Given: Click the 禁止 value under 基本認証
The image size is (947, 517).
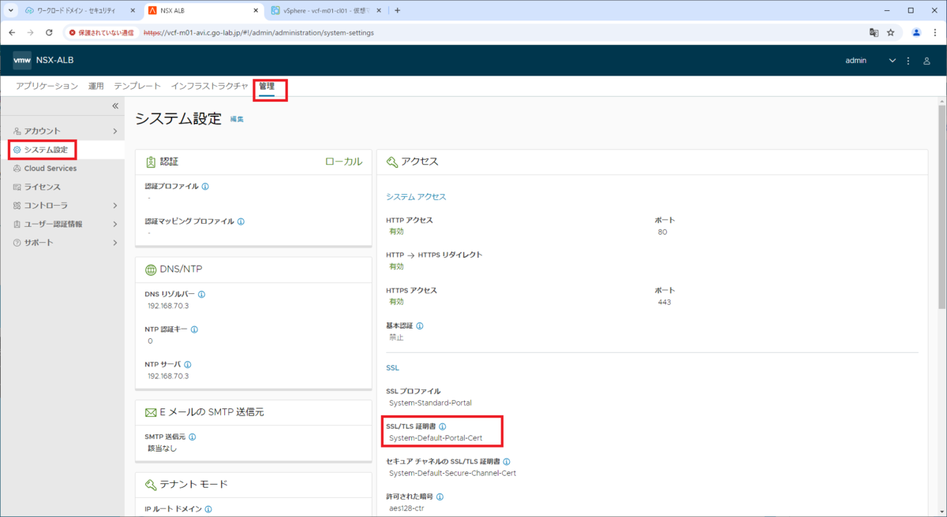Looking at the screenshot, I should click(396, 337).
